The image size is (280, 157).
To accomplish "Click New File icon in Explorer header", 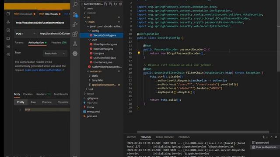I will coord(105,4).
